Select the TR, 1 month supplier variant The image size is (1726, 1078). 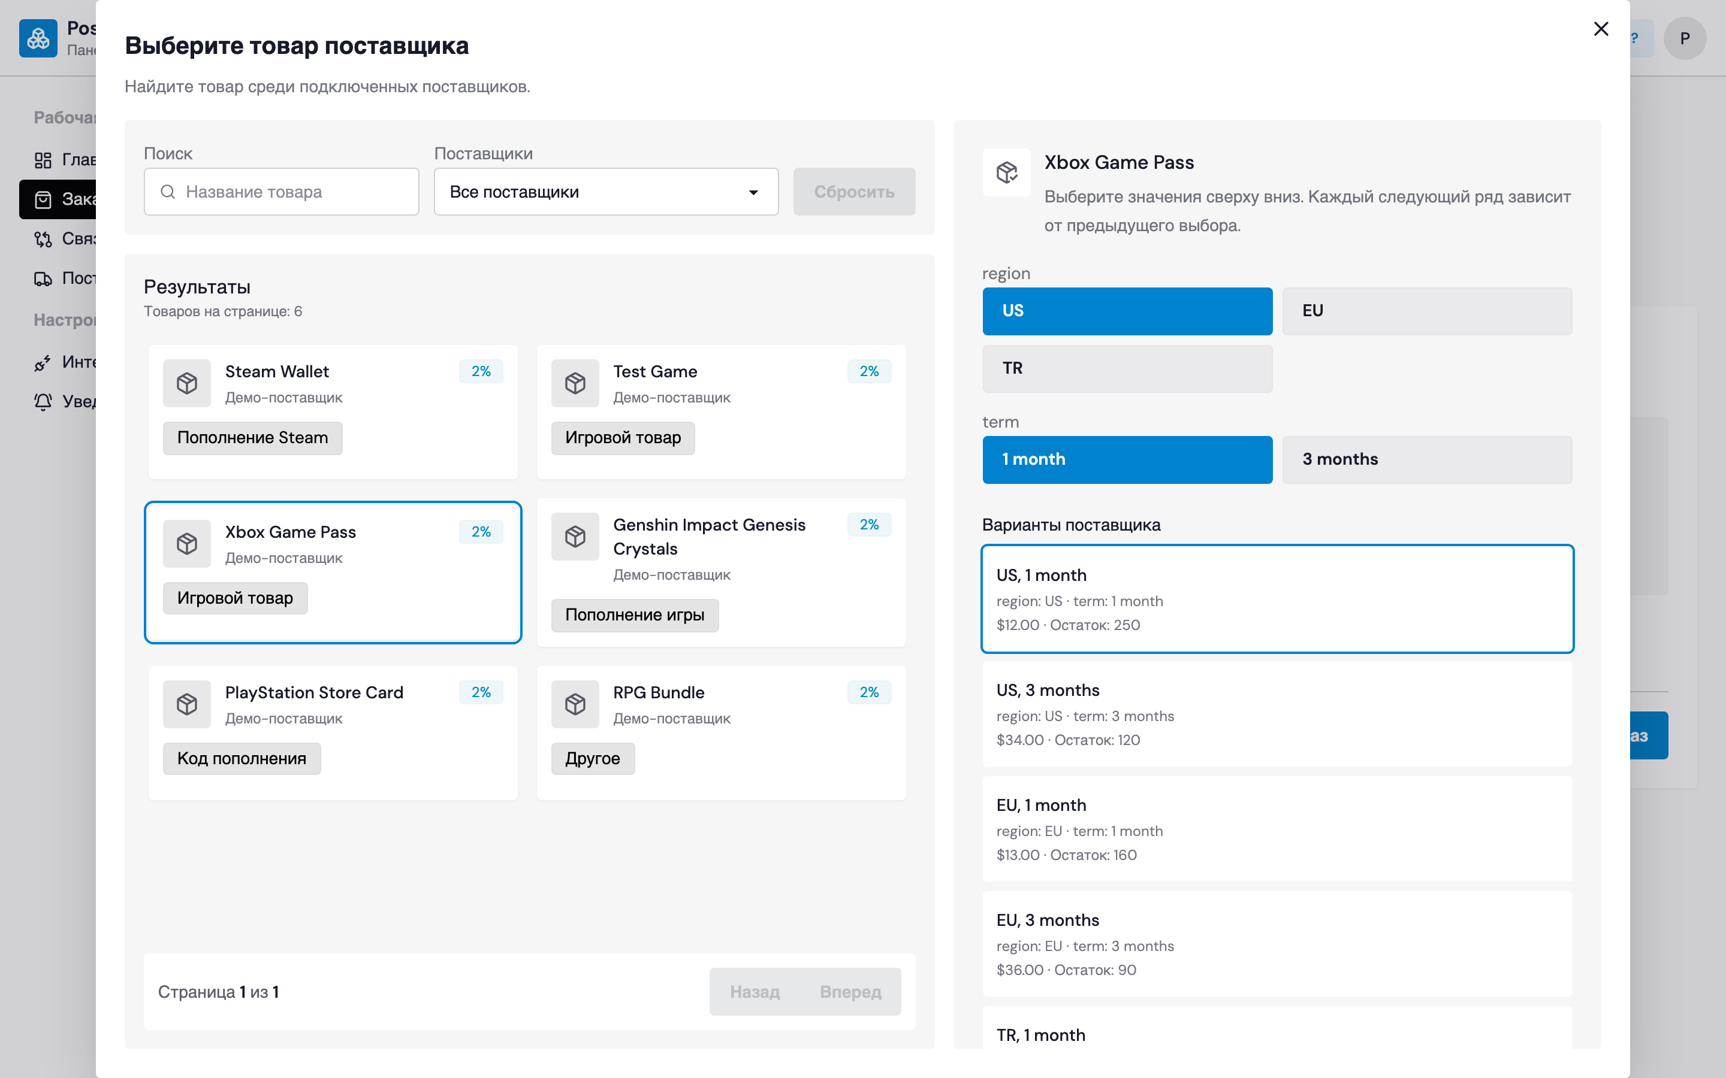1277,1027
